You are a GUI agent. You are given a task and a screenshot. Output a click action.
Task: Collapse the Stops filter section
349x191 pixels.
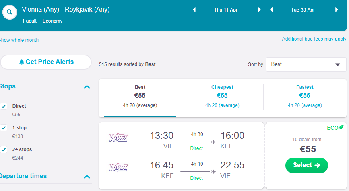point(87,86)
